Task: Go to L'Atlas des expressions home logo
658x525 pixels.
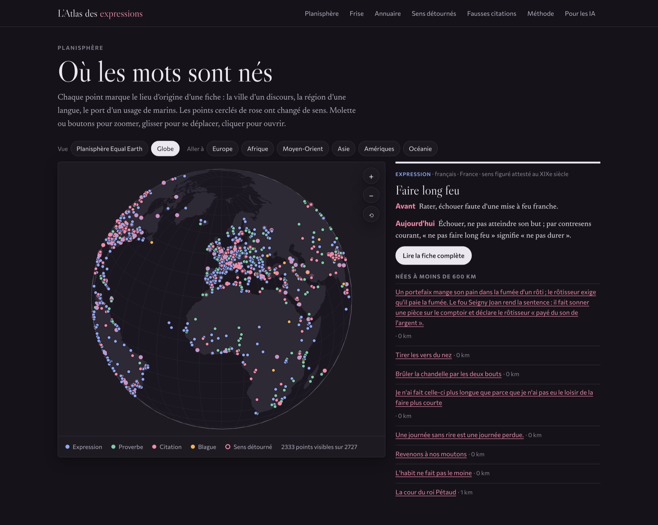Action: point(100,14)
